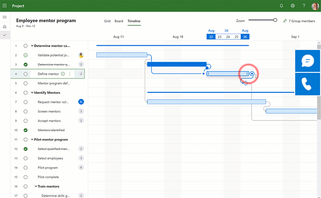This screenshot has width=321, height=198.
Task: Go to Home in left sidebar
Action: (5, 26)
